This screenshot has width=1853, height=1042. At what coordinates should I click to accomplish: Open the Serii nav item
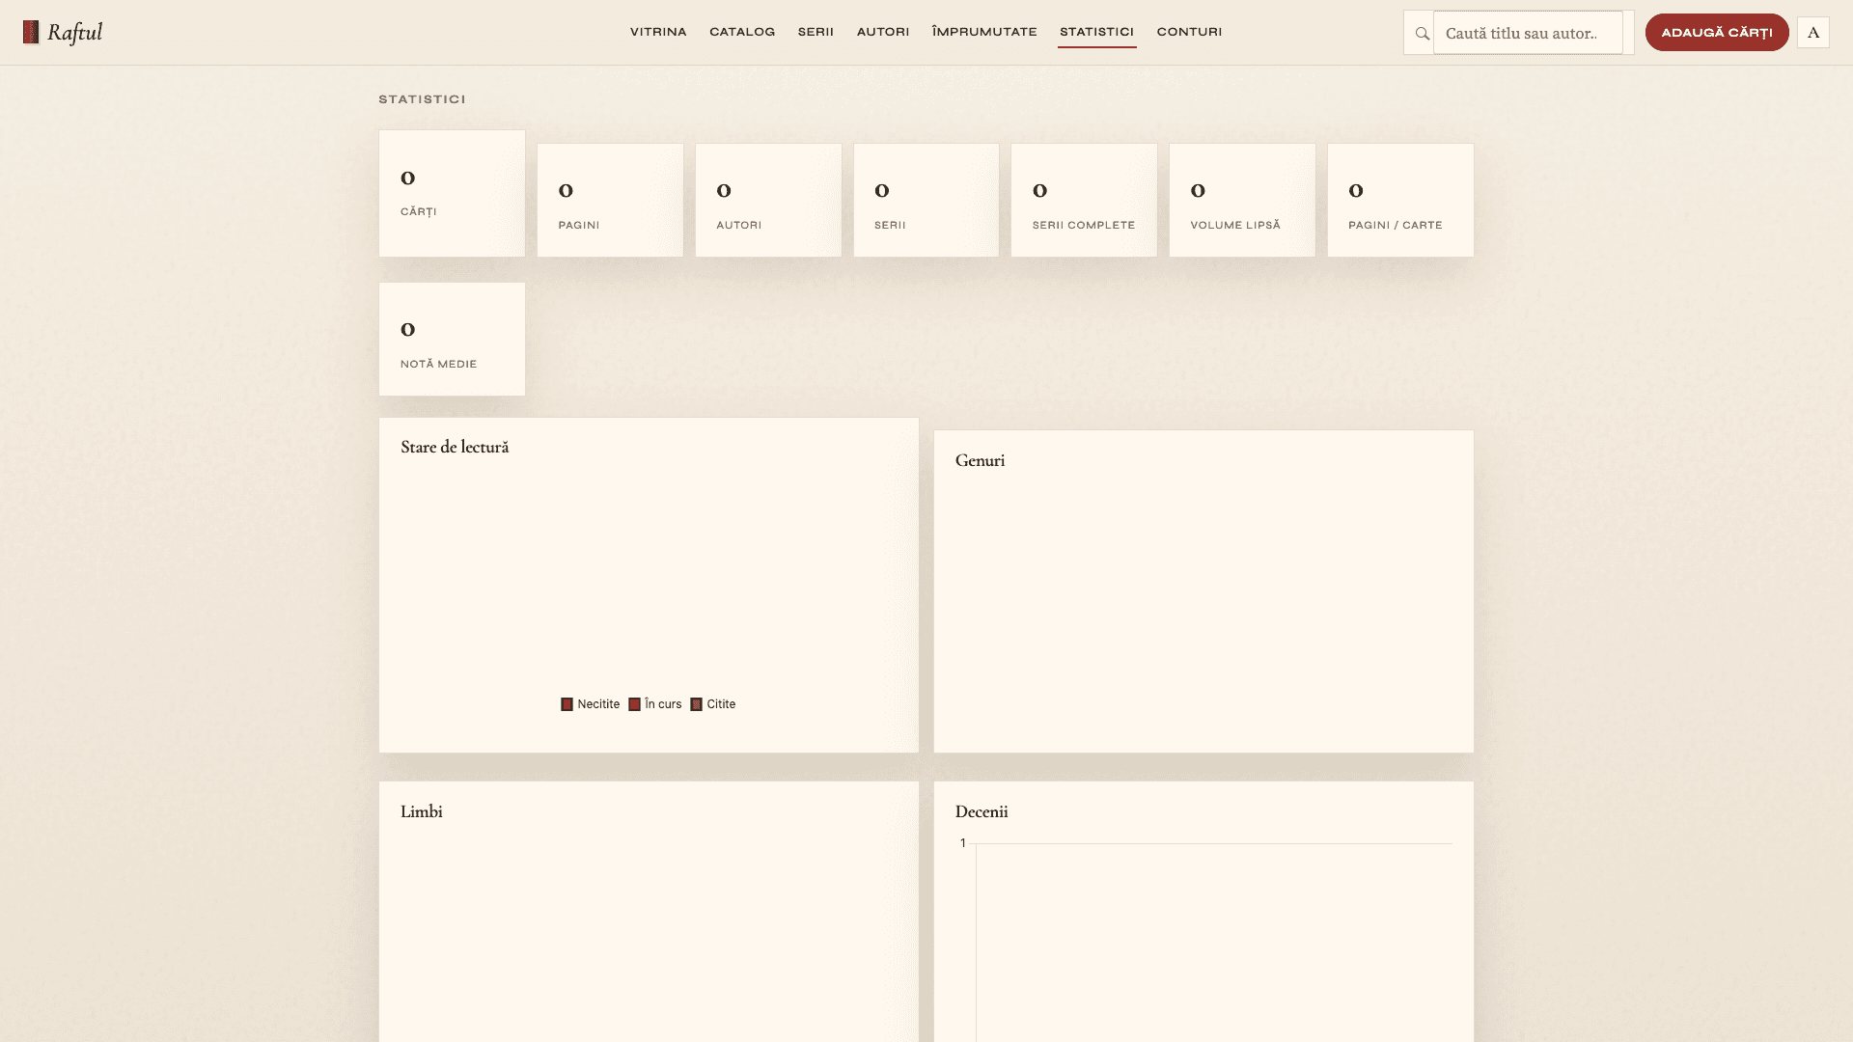tap(816, 32)
